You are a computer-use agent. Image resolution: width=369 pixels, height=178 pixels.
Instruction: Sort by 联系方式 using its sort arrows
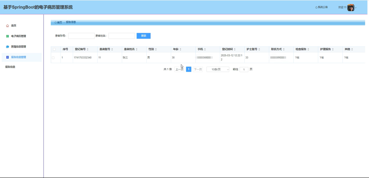(x=284, y=49)
